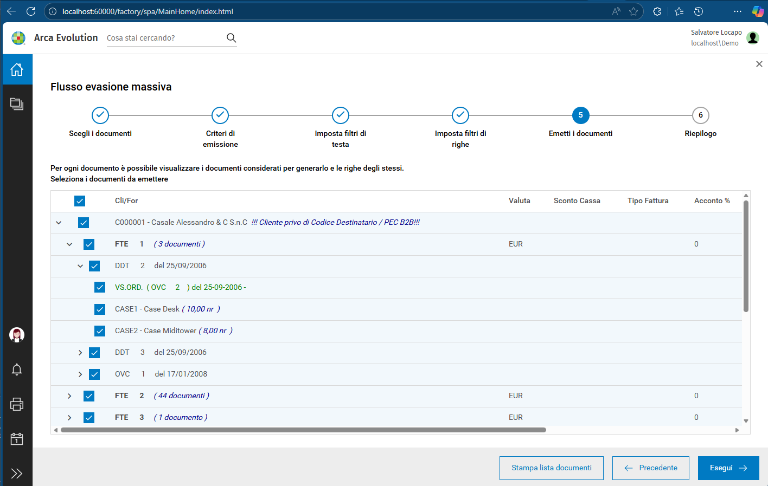Open the Home page from the sidebar

(17, 69)
